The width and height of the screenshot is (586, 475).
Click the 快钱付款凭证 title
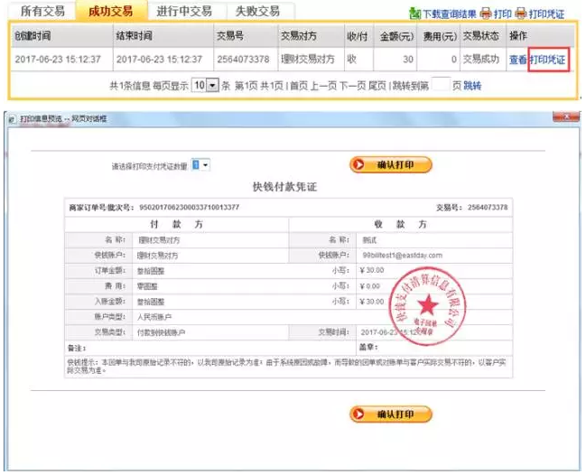[284, 187]
